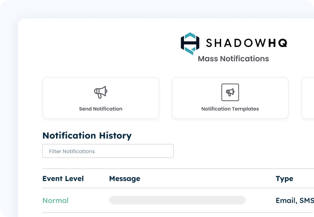Click the bold HQ part of logo
The width and height of the screenshot is (314, 217).
[x=277, y=43]
